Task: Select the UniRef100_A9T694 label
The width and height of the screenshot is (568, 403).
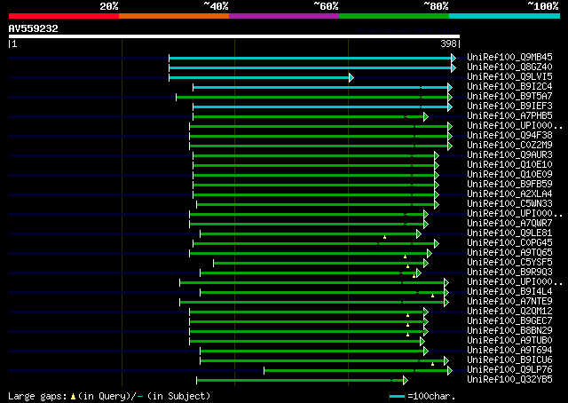Action: point(509,351)
